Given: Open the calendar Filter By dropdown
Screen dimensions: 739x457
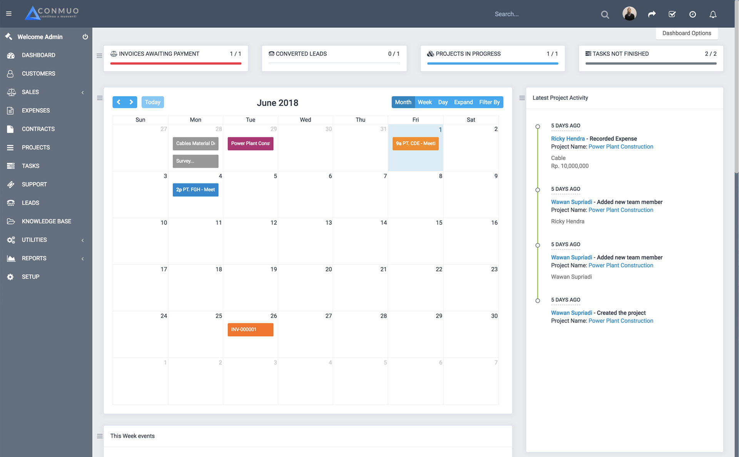Looking at the screenshot, I should pyautogui.click(x=489, y=102).
